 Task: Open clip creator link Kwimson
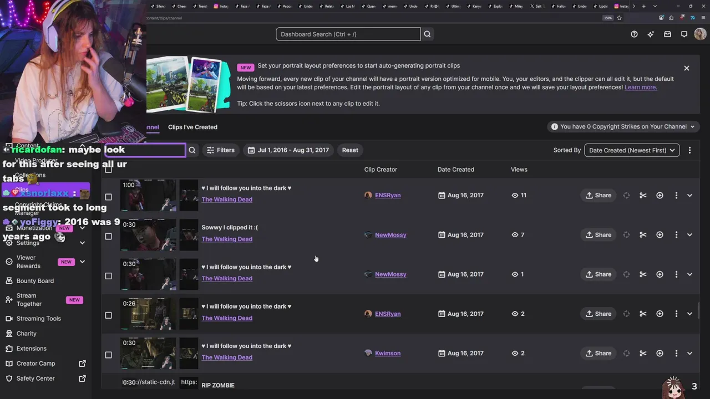pos(388,353)
